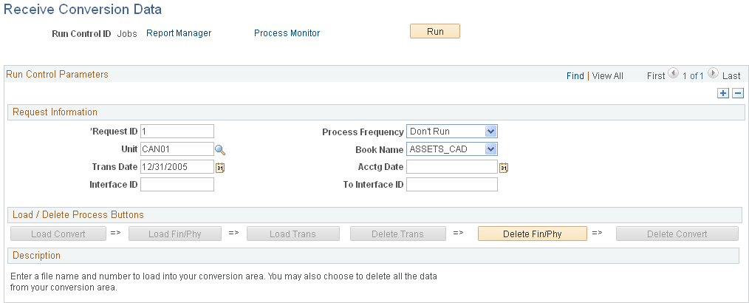This screenshot has width=749, height=303.
Task: Click the Interface ID input box
Action: (177, 185)
